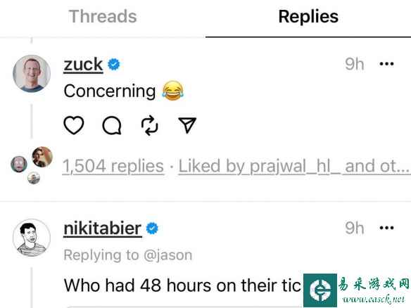
Task: Click zuck's blue verified badge
Action: (114, 65)
